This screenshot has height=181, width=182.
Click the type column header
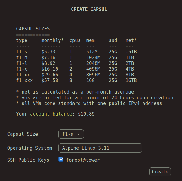[22, 40]
